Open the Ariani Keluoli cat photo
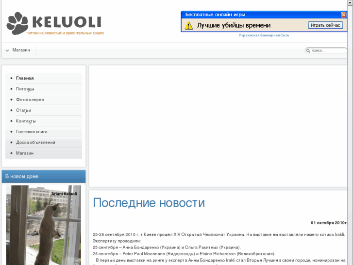Image resolution: width=353 pixels, height=265 pixels. 43,225
